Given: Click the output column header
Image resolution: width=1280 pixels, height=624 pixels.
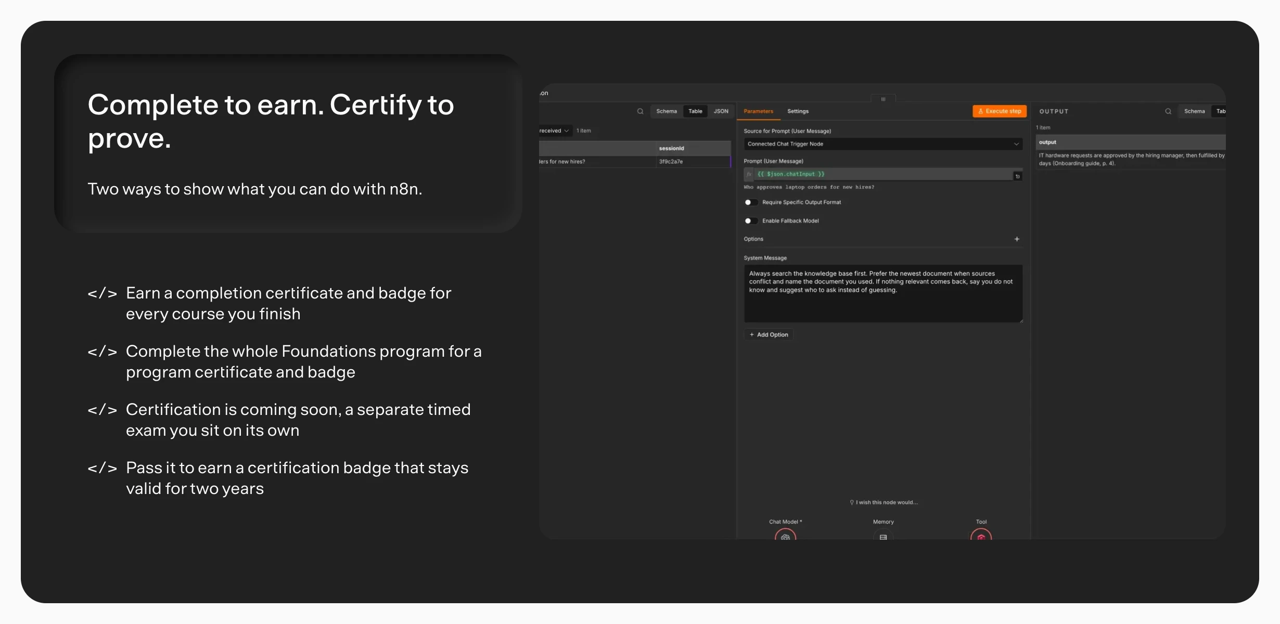Looking at the screenshot, I should [1131, 142].
